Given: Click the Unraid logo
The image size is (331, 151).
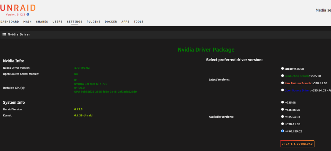Looking at the screenshot, I should click(x=18, y=8).
